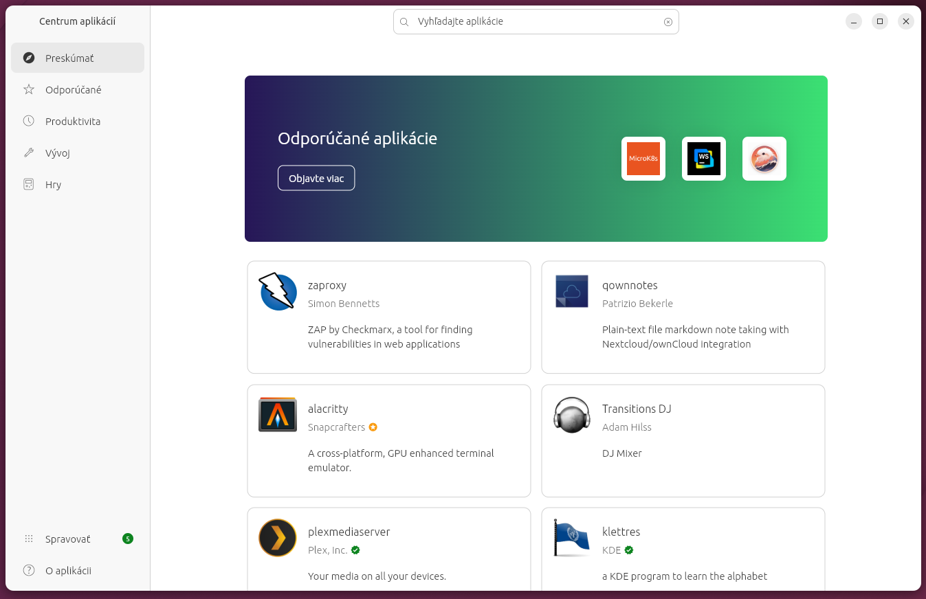The width and height of the screenshot is (926, 599).
Task: Open Spravovať to manage apps
Action: point(78,539)
